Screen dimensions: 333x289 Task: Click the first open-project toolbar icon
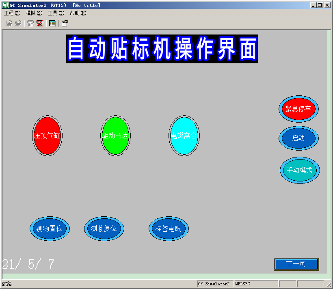point(9,24)
